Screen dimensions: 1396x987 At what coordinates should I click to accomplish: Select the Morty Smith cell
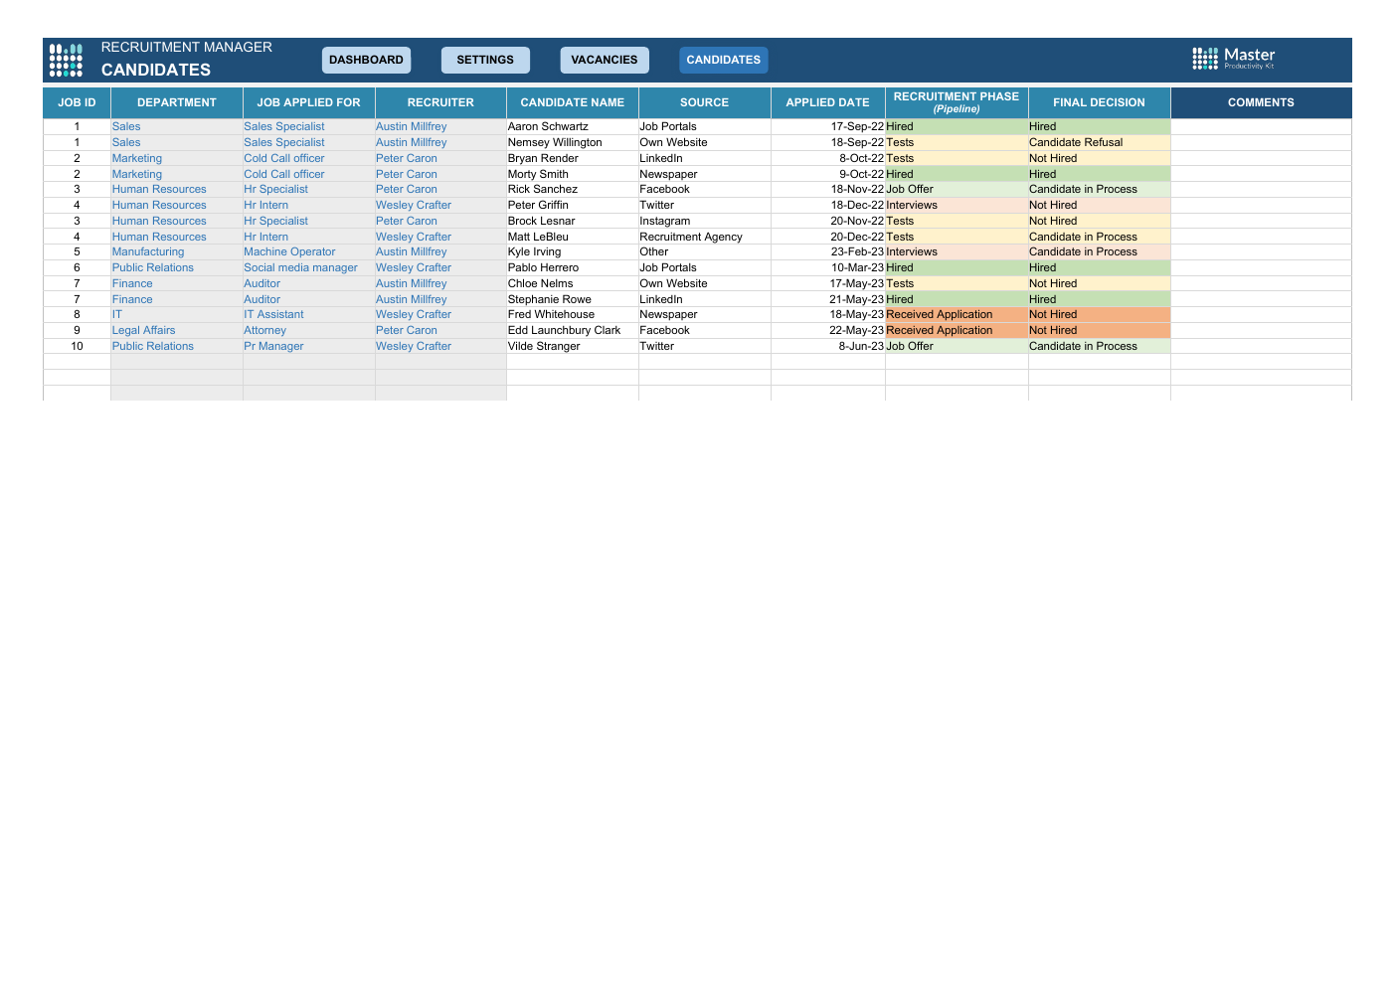point(573,174)
